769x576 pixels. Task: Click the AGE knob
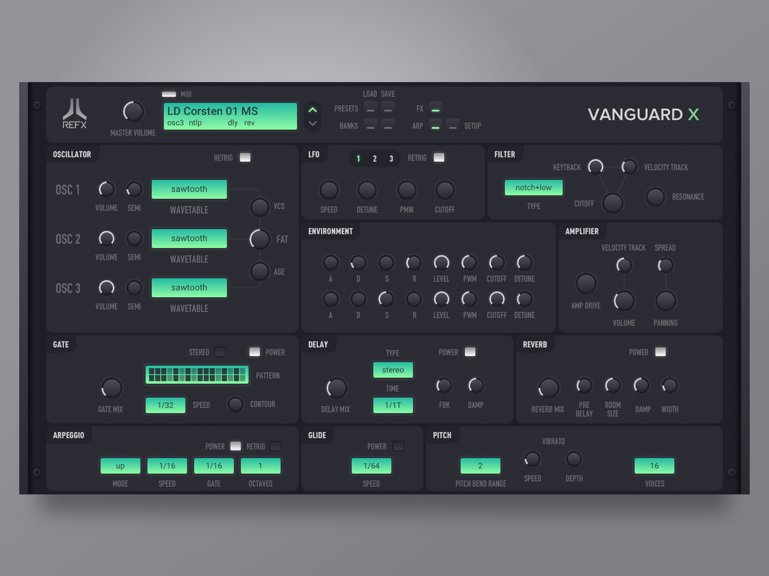pyautogui.click(x=260, y=271)
